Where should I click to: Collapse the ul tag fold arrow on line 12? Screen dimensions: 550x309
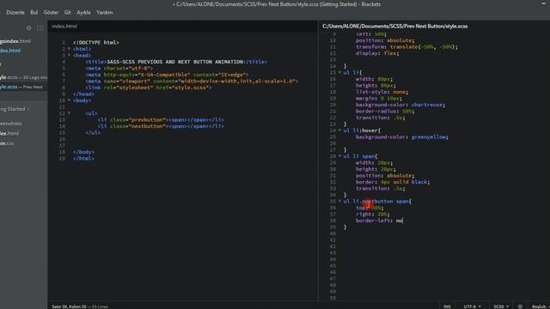coord(69,113)
